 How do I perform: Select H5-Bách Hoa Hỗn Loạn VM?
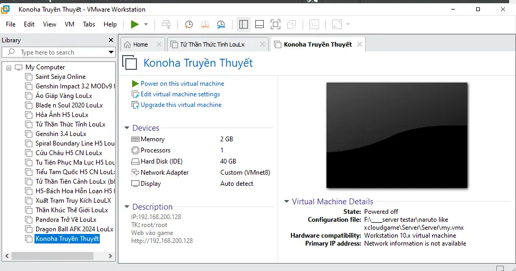coord(75,191)
